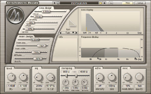Viewport: 151px width, 94px height.
Task: Click the damping 4000Hz frequency field
Action: (84, 72)
